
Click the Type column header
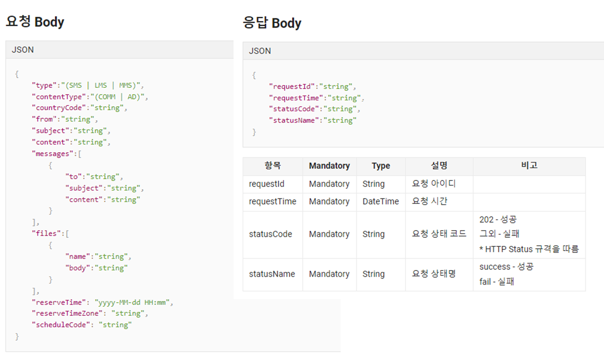(x=381, y=166)
